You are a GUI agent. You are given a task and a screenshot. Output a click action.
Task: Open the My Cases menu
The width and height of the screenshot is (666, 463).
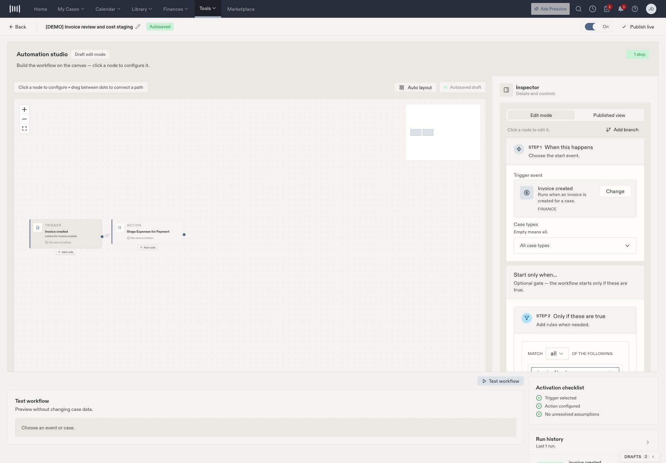[71, 9]
